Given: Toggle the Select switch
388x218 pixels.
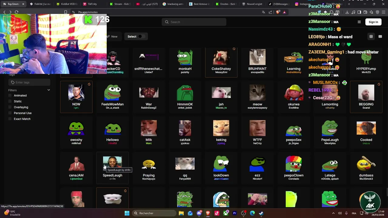Looking at the screenshot, I should pyautogui.click(x=141, y=37).
